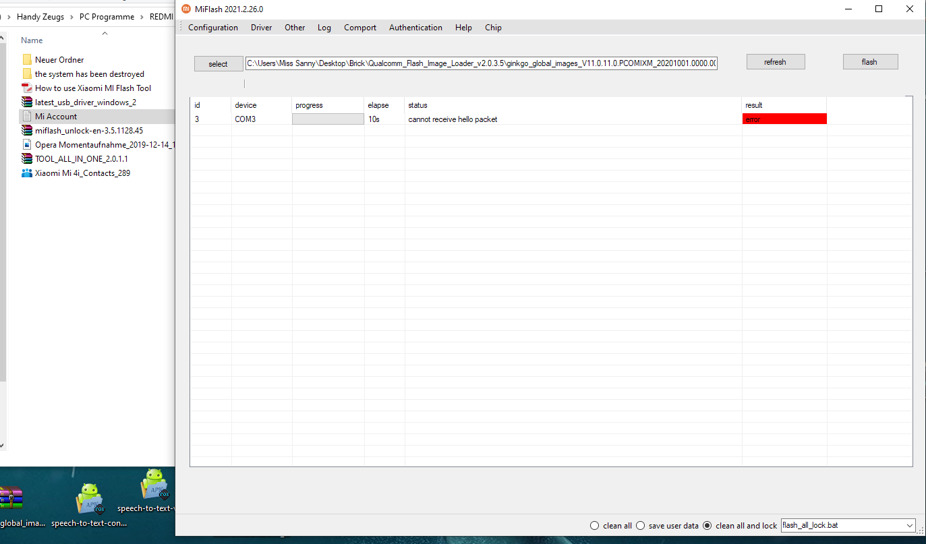Open the Help menu
Screen dimensions: 926x544
pos(463,28)
